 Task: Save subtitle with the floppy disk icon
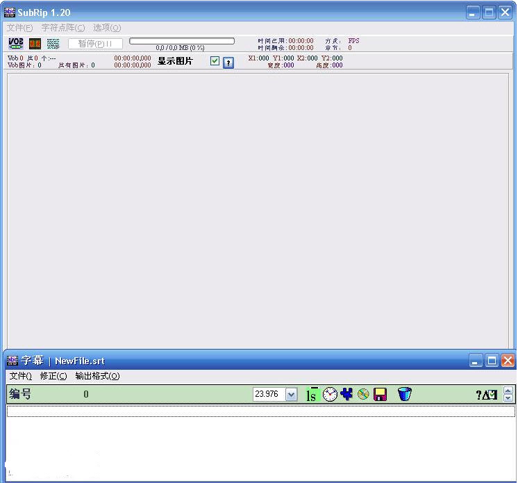pyautogui.click(x=380, y=395)
